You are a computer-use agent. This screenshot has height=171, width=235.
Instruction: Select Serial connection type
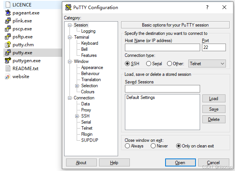point(148,64)
